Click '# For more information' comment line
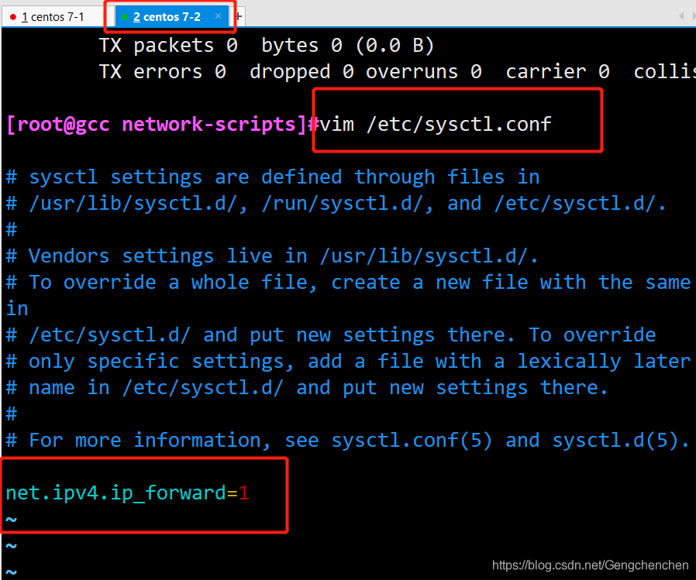 click(347, 441)
